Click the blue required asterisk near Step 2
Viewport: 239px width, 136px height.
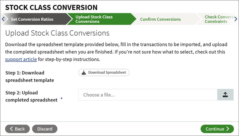click(62, 98)
